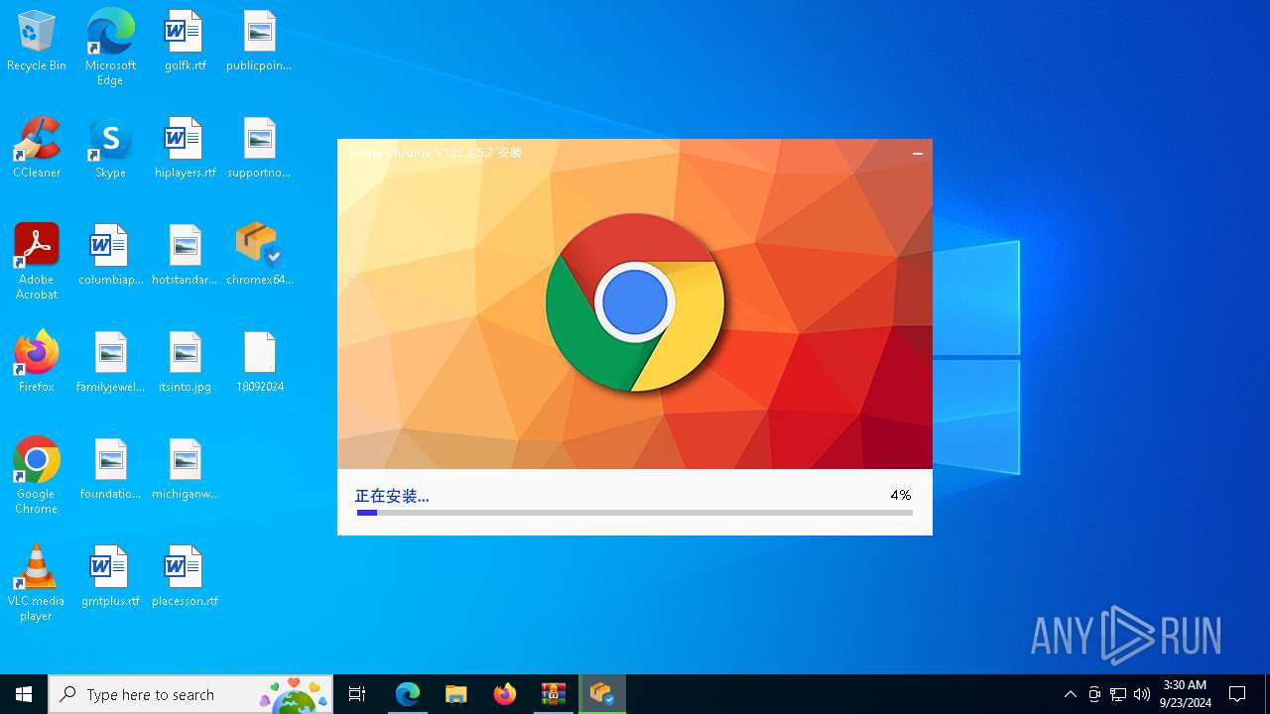1270x714 pixels.
Task: Click the taskbar search box
Action: [190, 694]
